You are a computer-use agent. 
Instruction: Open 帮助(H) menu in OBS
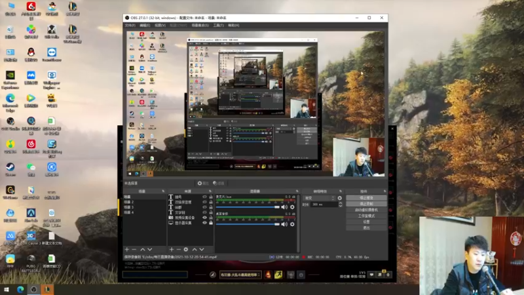234,26
